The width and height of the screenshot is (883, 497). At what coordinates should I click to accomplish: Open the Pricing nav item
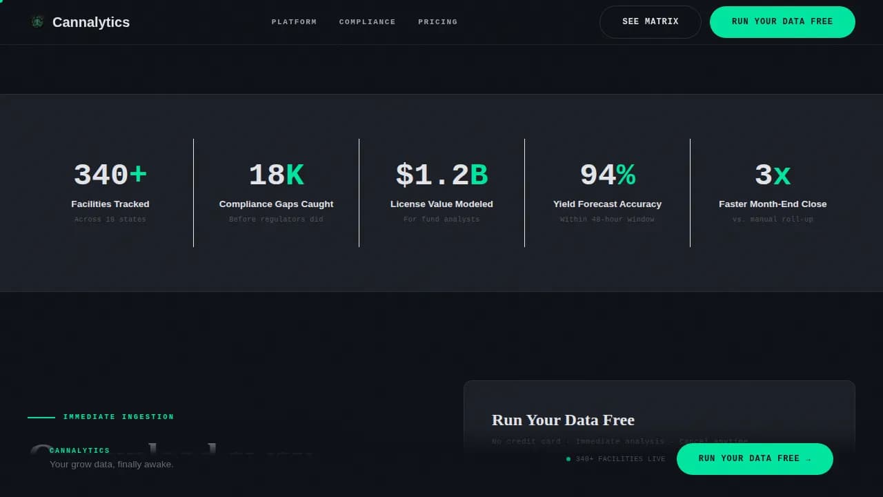438,22
